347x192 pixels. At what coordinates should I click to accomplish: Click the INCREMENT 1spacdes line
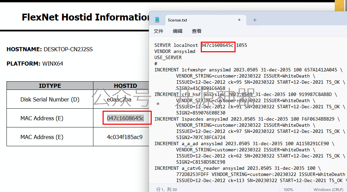click(x=247, y=119)
